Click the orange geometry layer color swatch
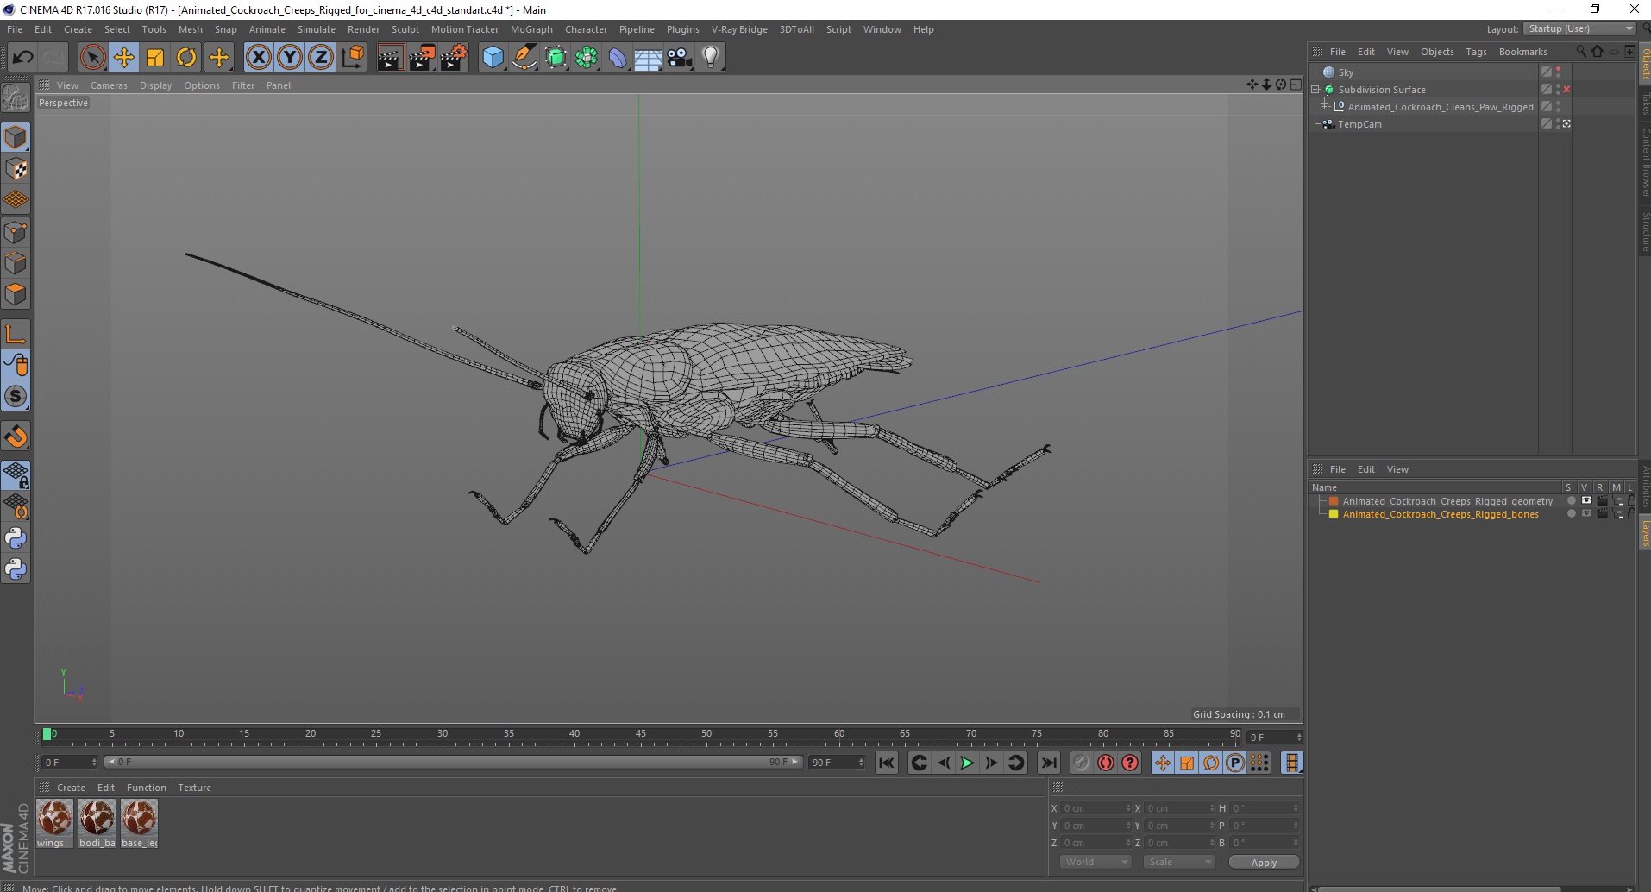Viewport: 1651px width, 892px height. [x=1334, y=501]
